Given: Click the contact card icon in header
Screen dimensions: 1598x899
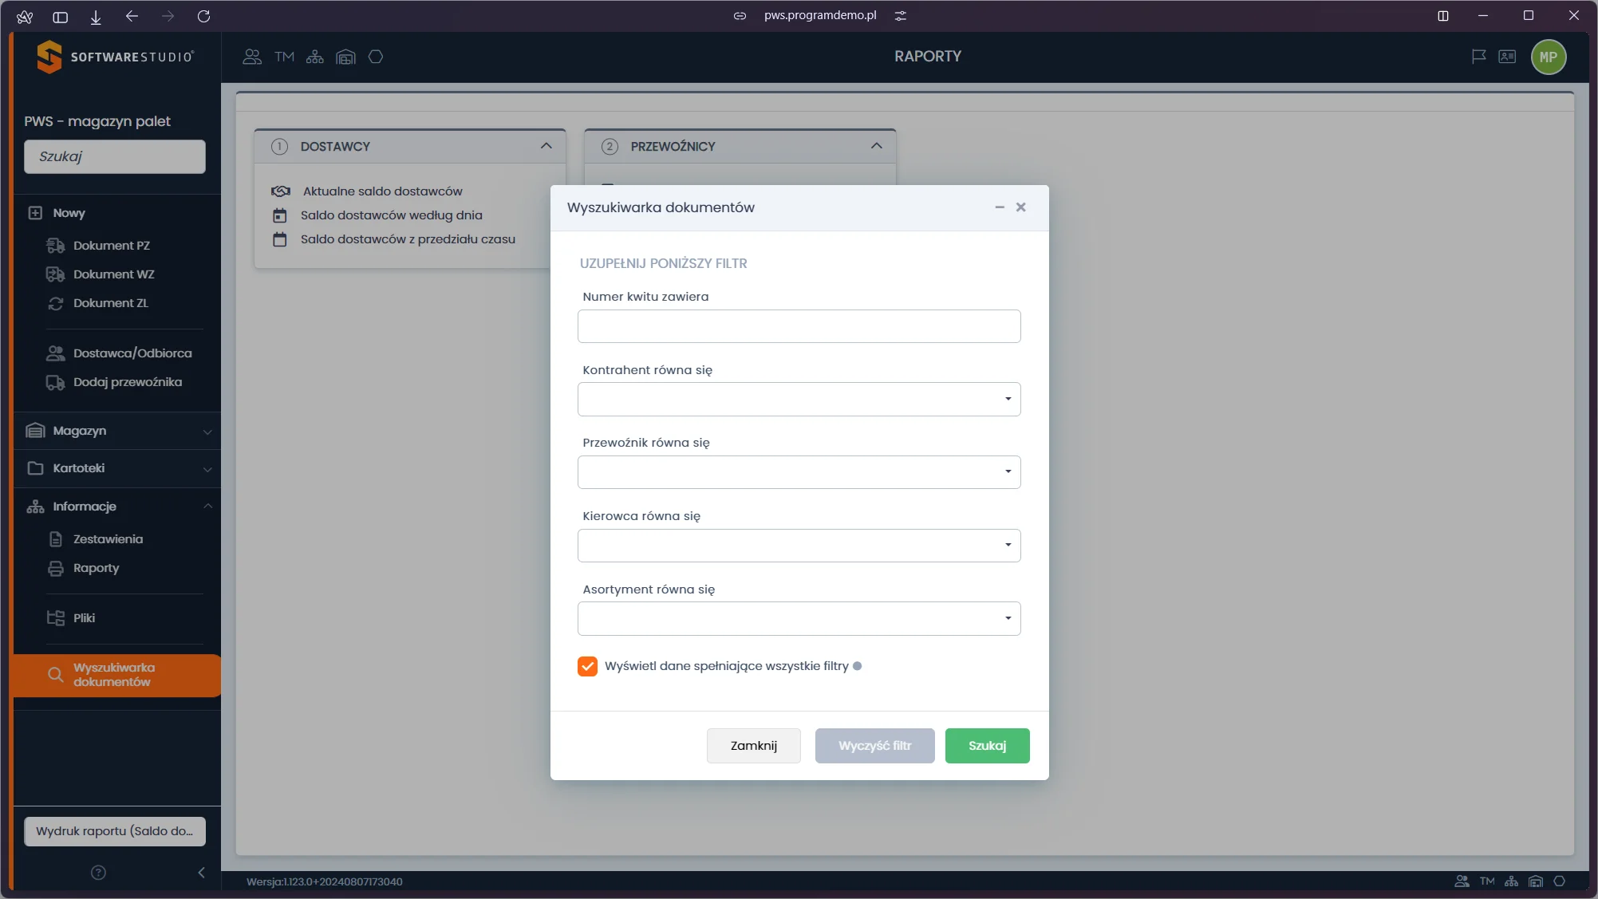Looking at the screenshot, I should point(1507,57).
